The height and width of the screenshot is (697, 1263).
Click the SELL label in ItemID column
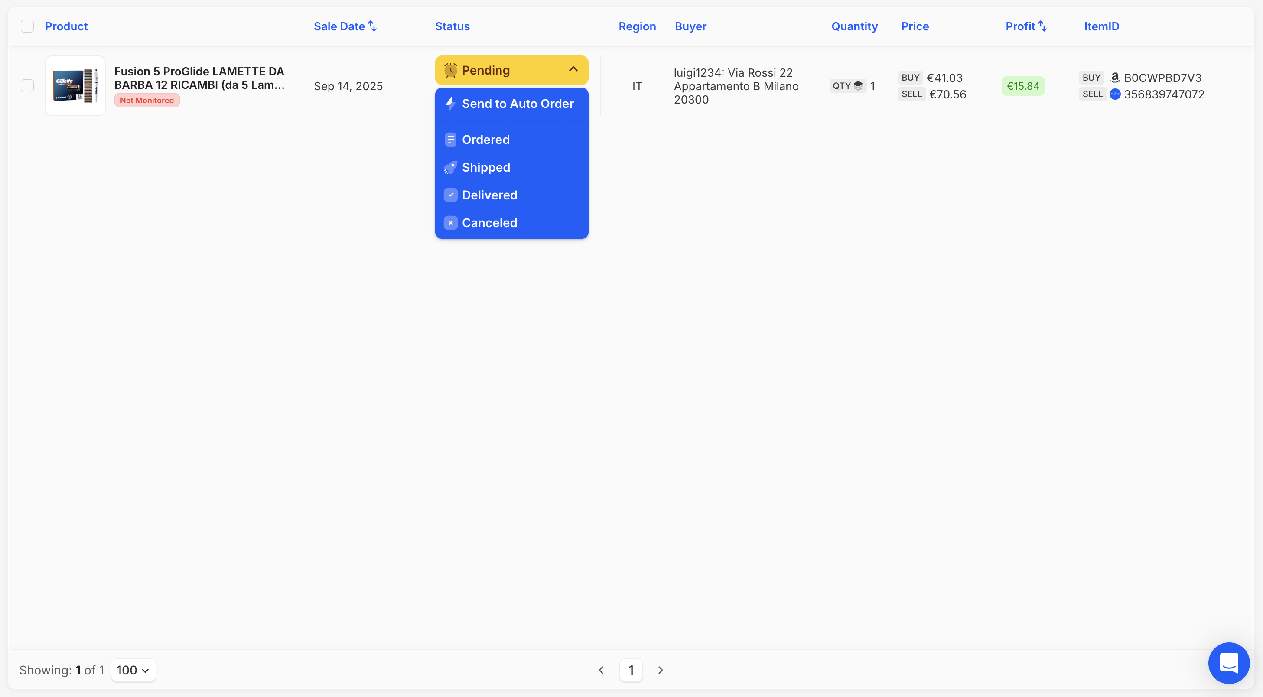click(1092, 94)
